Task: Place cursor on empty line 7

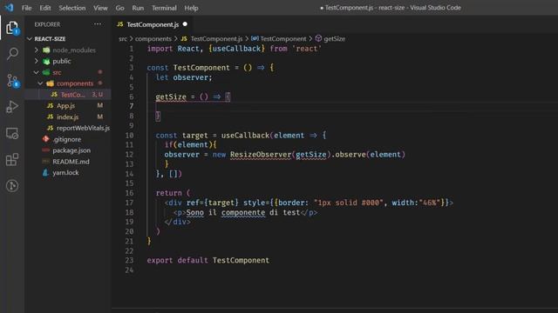Action: (x=352, y=106)
